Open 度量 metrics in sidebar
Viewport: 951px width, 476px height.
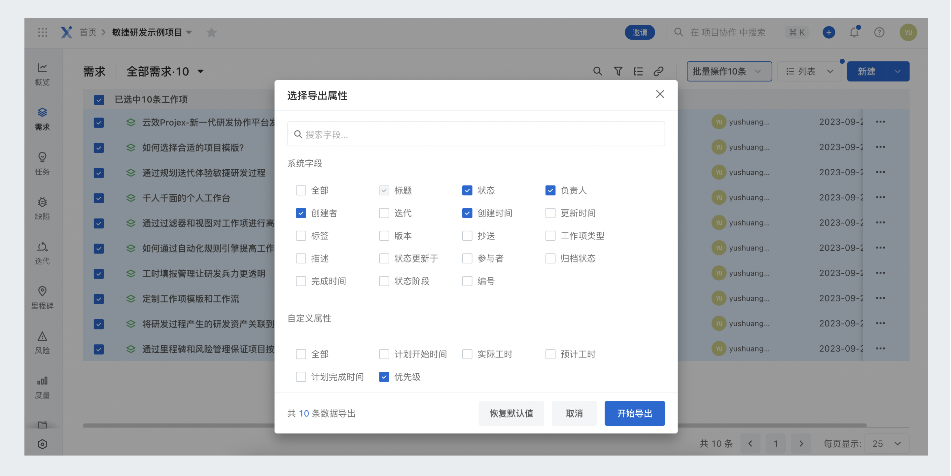pos(43,388)
